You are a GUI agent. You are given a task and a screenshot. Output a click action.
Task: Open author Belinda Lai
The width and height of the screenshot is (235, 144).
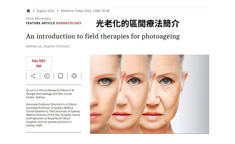point(34,46)
